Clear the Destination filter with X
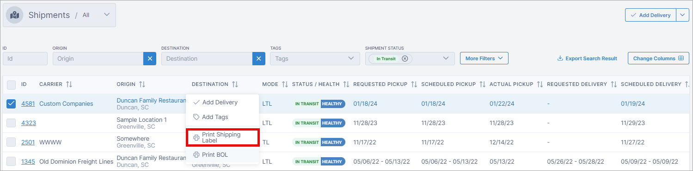This screenshot has width=693, height=171. (x=259, y=58)
